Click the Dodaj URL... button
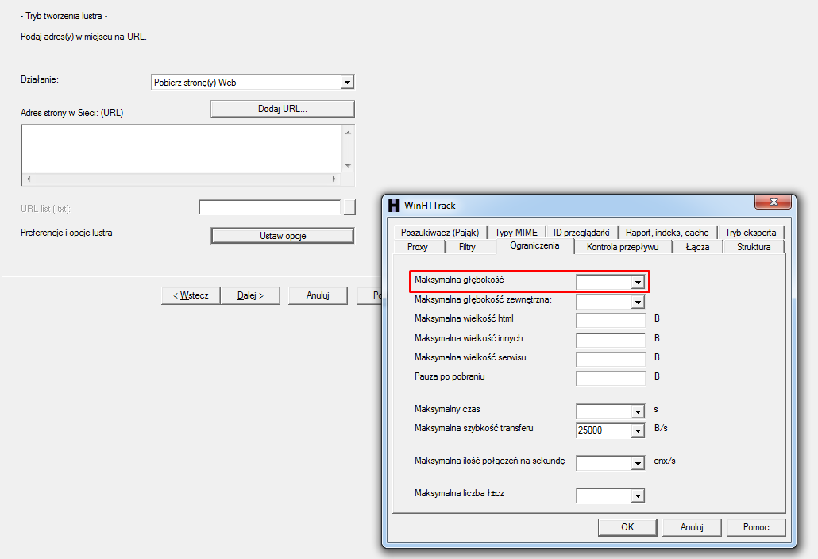818x559 pixels. pos(283,109)
